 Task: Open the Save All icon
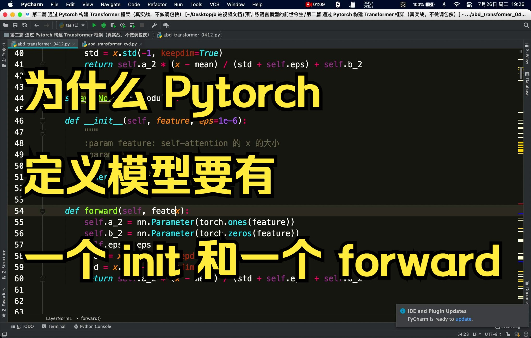coord(15,25)
